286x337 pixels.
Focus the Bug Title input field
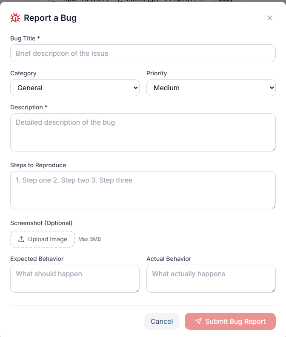(143, 53)
